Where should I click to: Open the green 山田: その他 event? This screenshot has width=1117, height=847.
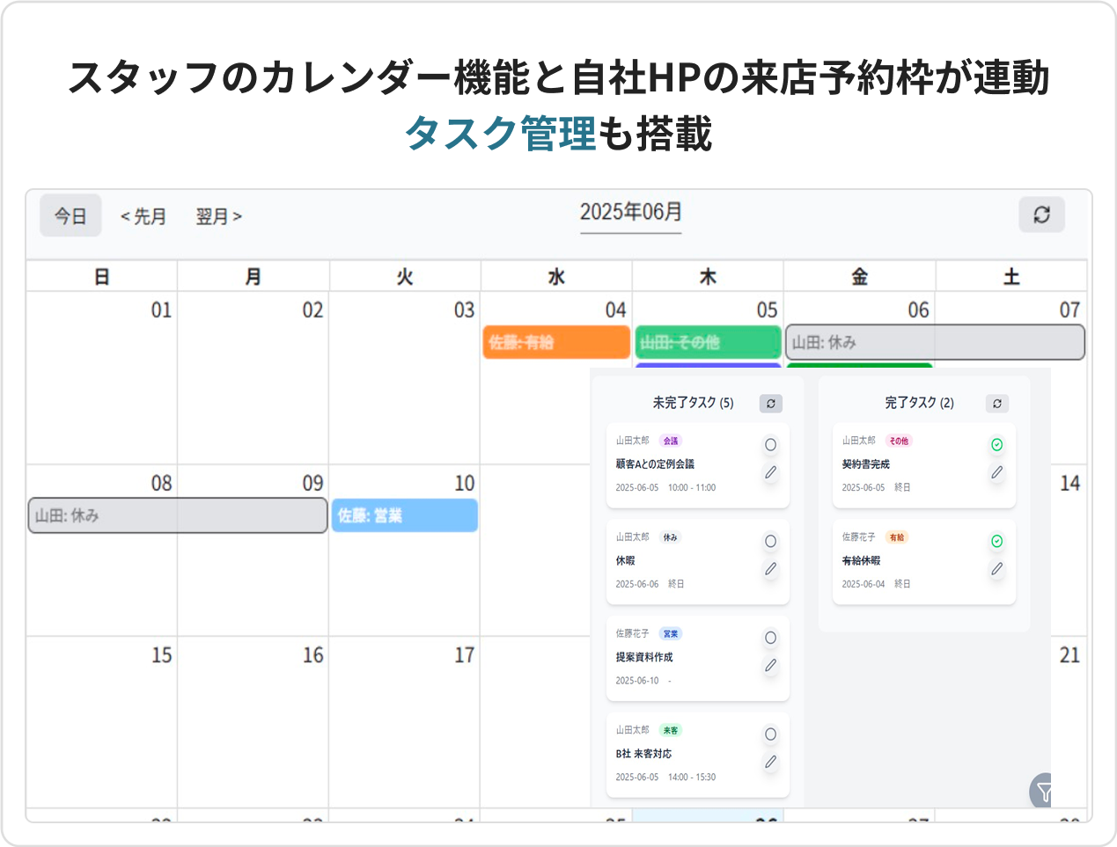(x=708, y=342)
